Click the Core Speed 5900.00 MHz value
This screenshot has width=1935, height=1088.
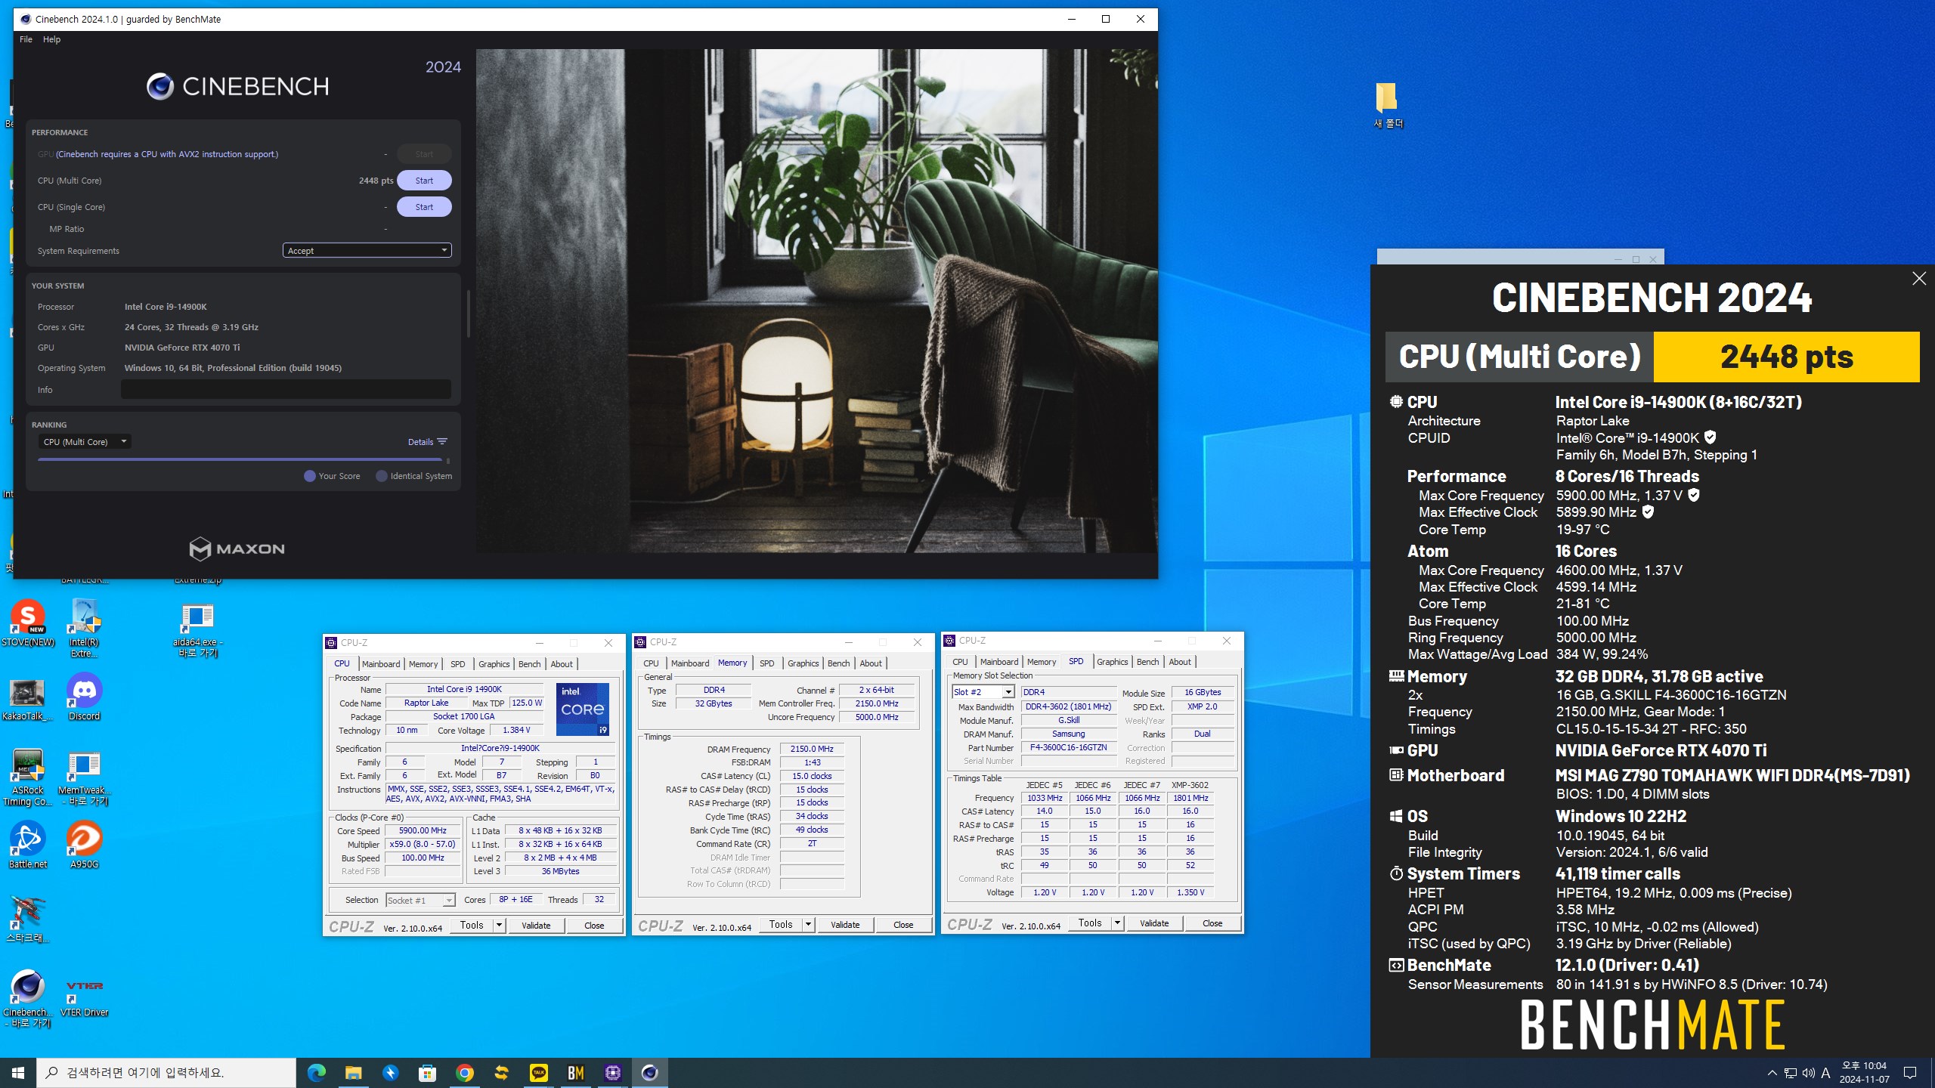[423, 830]
